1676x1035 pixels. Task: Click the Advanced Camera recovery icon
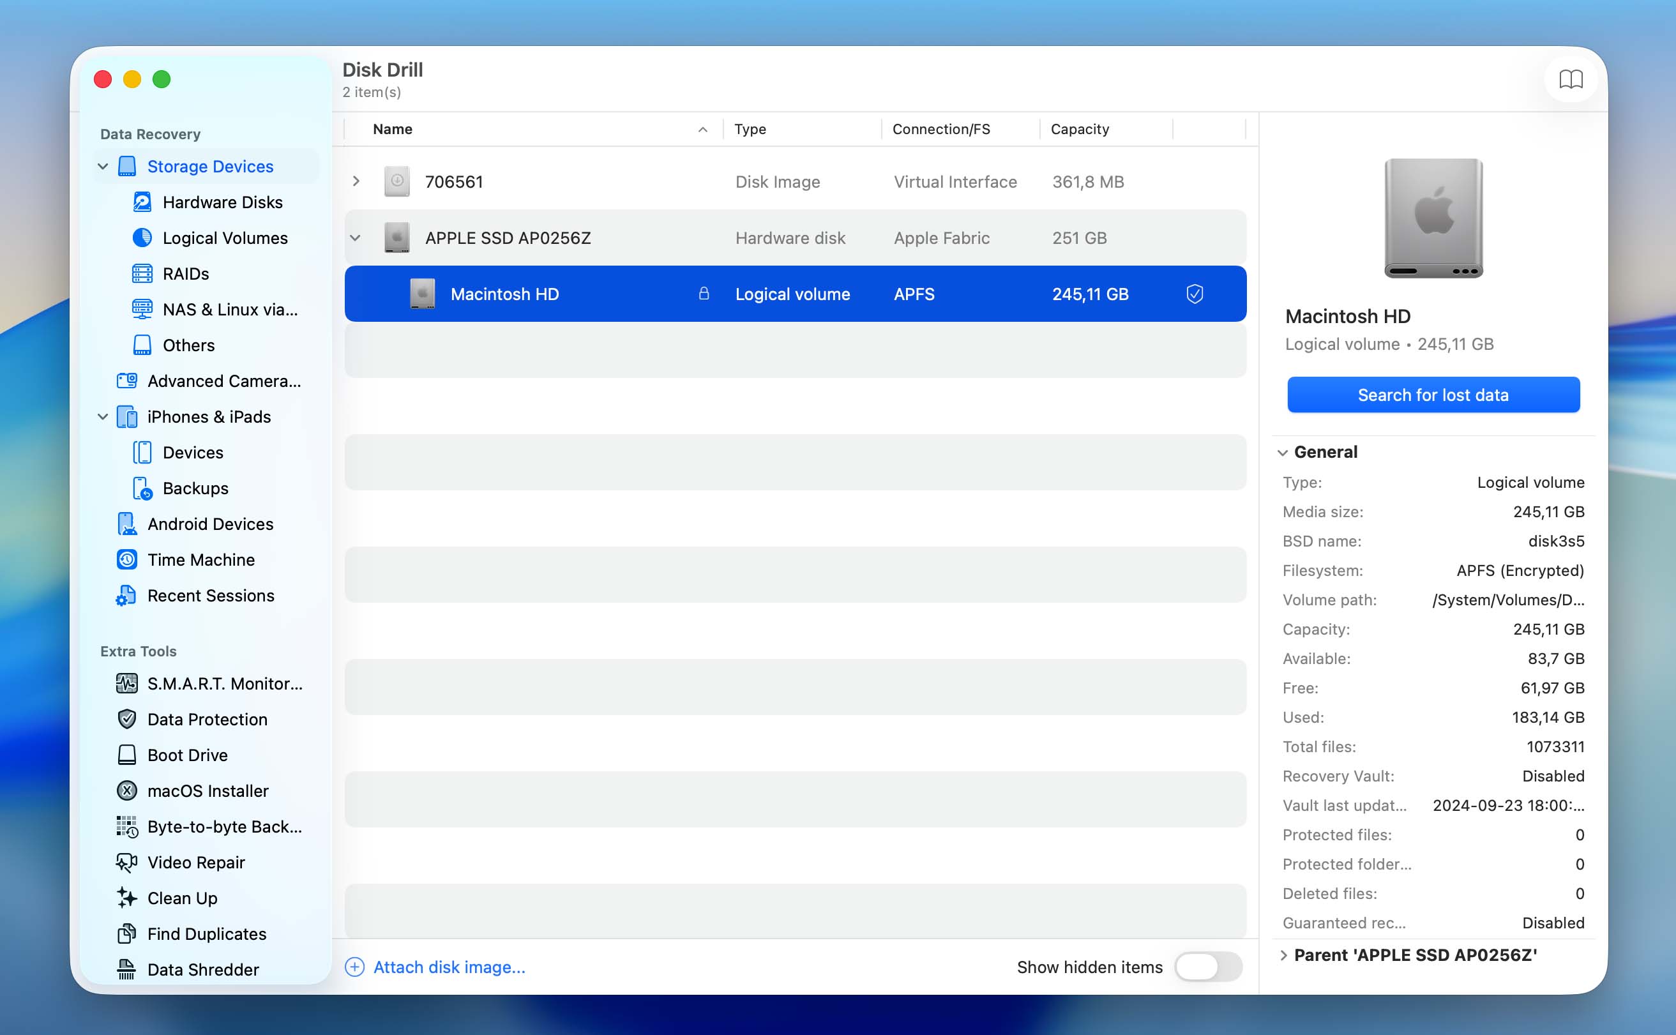(x=126, y=380)
